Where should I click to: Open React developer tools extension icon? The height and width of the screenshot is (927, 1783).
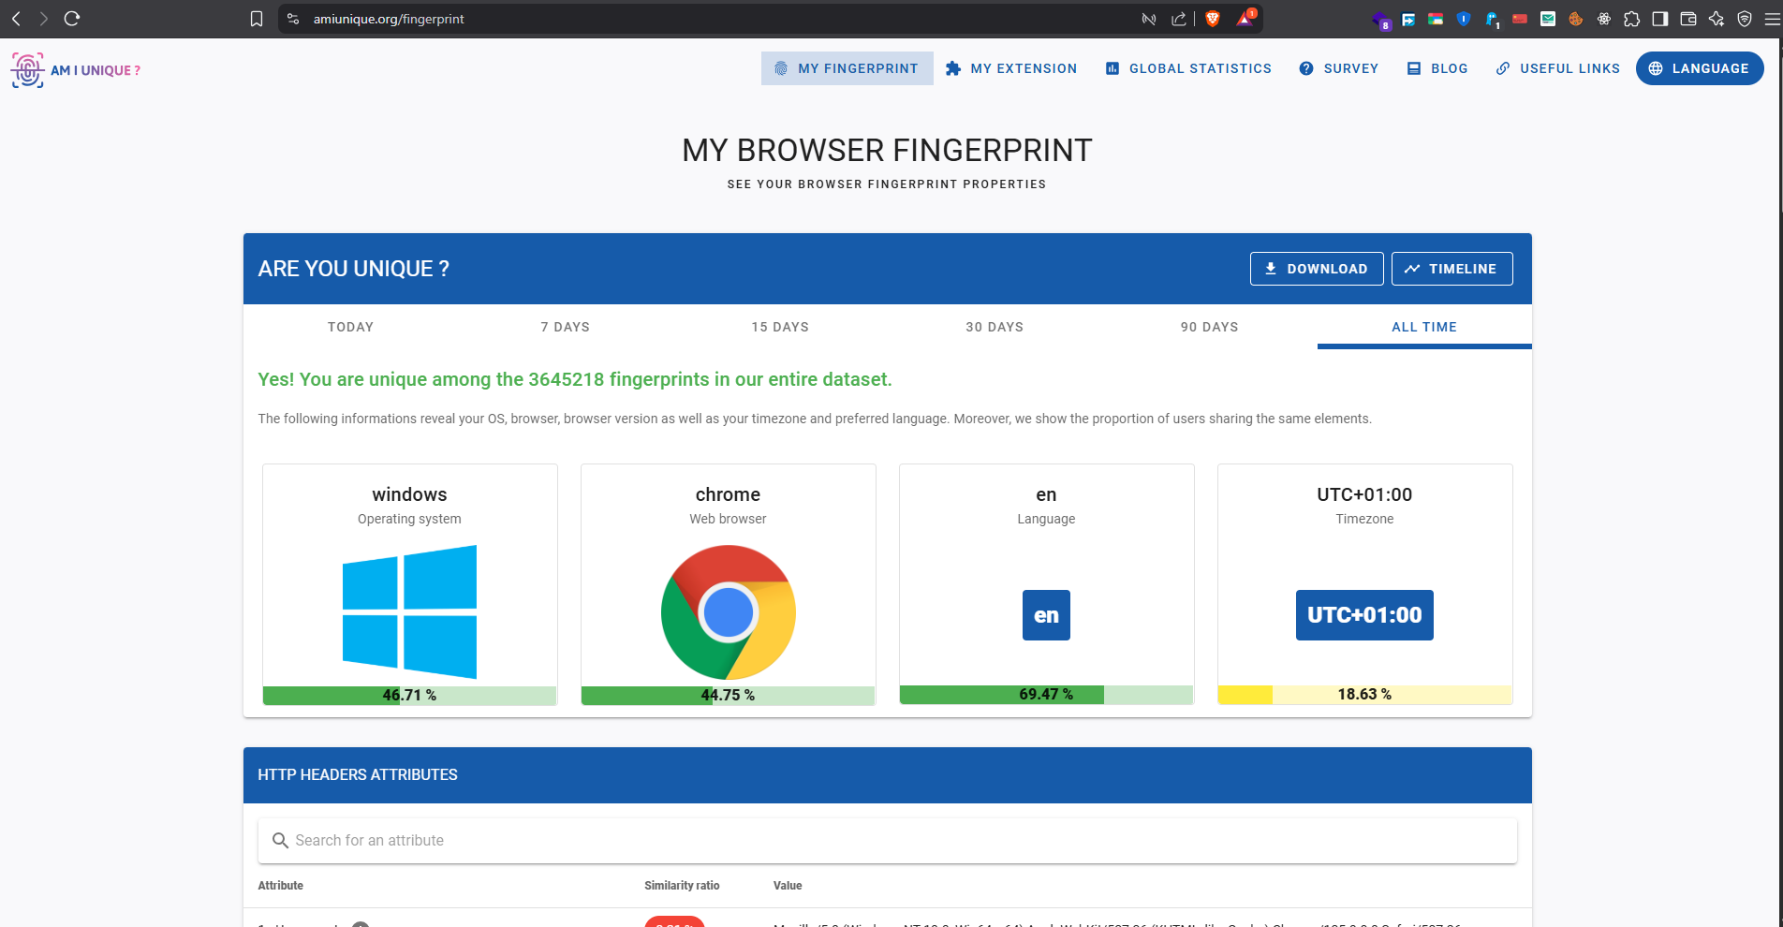point(1604,19)
